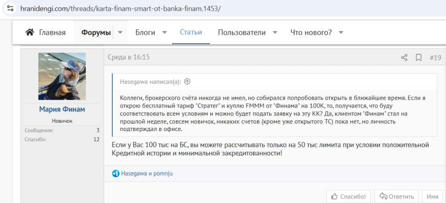Expand the Блоги dropdown arrow
The height and width of the screenshot is (203, 446).
click(x=164, y=33)
